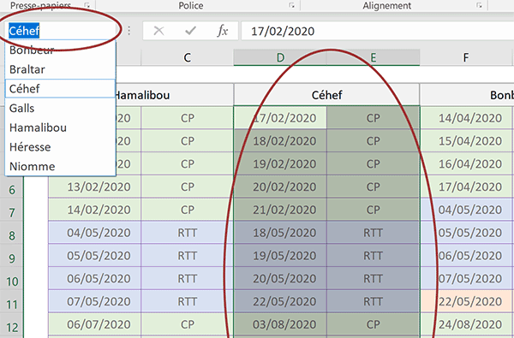Click the formula bar showing 17/02/2020

[x=378, y=31]
